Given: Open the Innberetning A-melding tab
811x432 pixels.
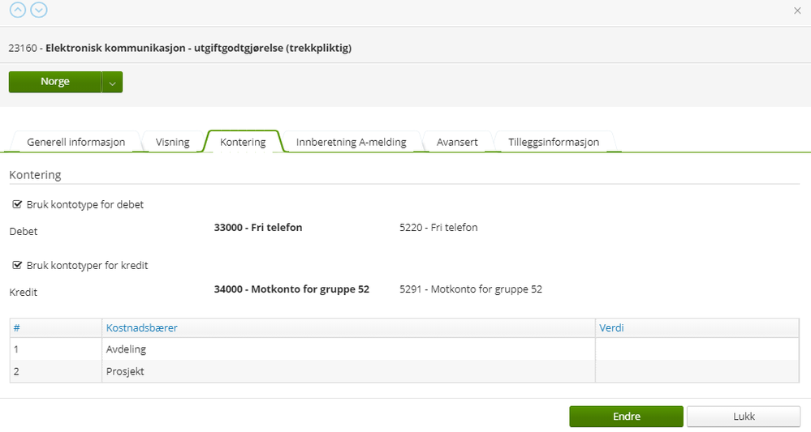Looking at the screenshot, I should click(351, 142).
